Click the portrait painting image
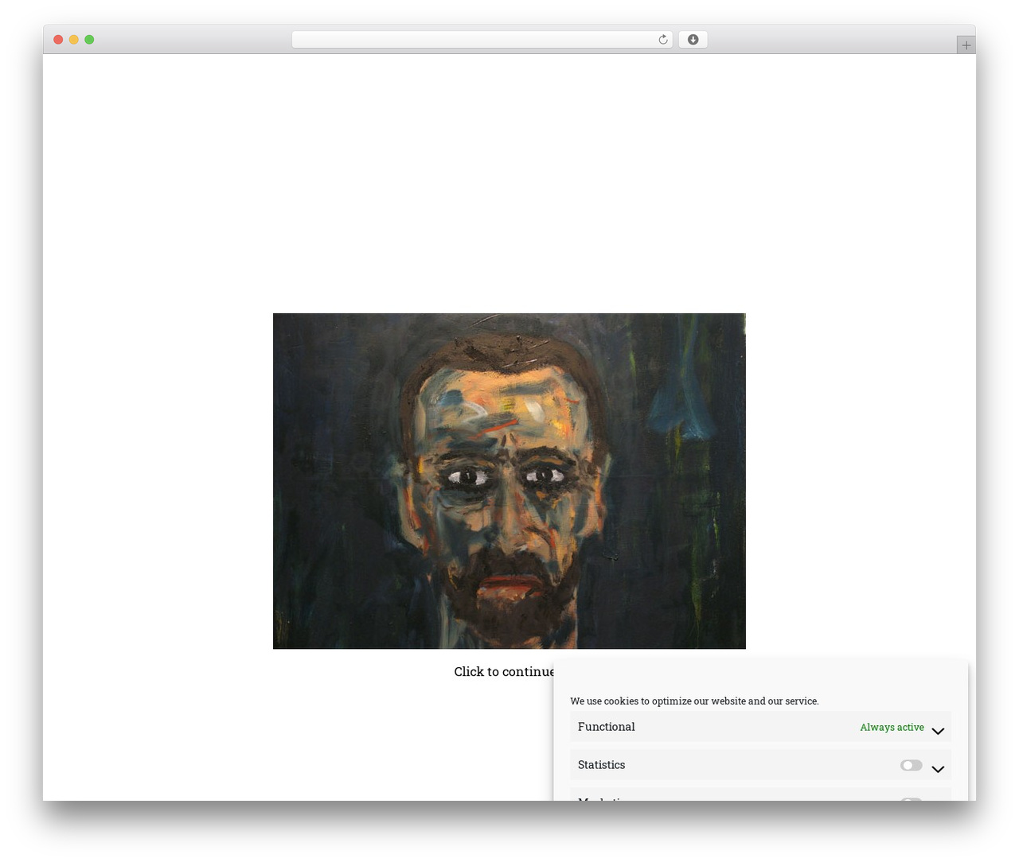1019x862 pixels. (509, 481)
